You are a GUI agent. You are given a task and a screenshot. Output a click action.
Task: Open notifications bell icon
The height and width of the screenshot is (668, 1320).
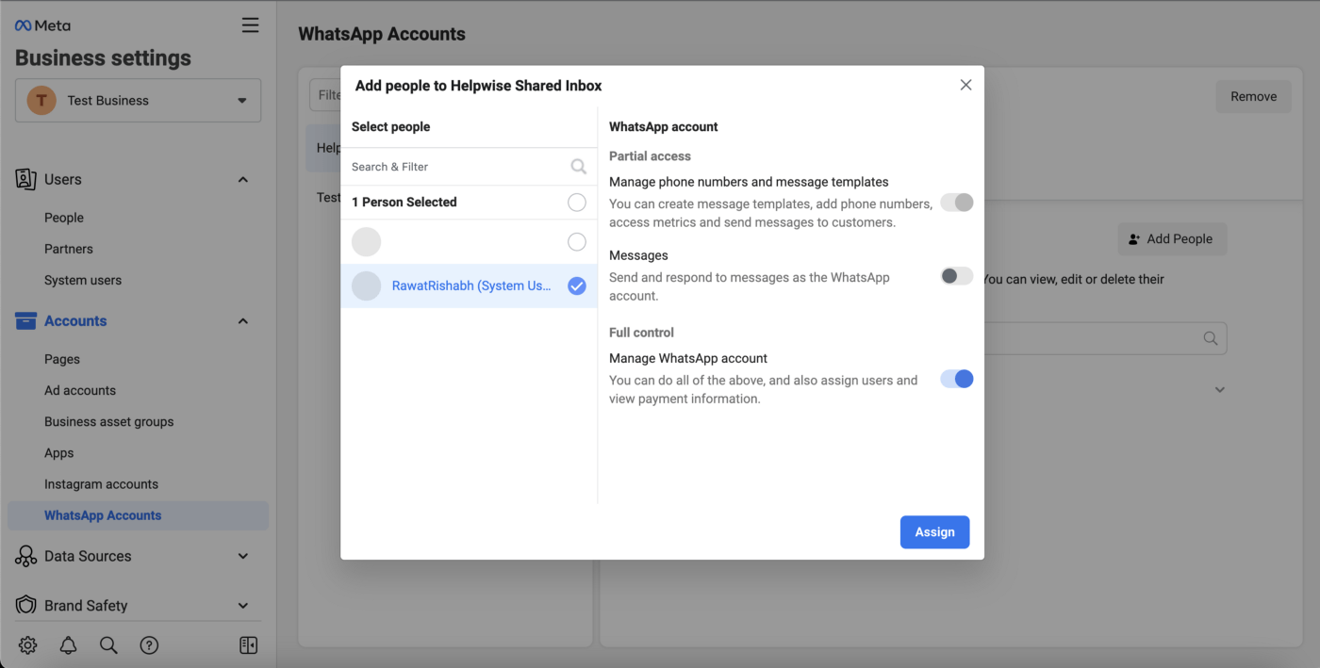(69, 645)
